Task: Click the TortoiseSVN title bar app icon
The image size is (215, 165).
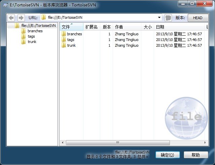Action: click(5, 4)
